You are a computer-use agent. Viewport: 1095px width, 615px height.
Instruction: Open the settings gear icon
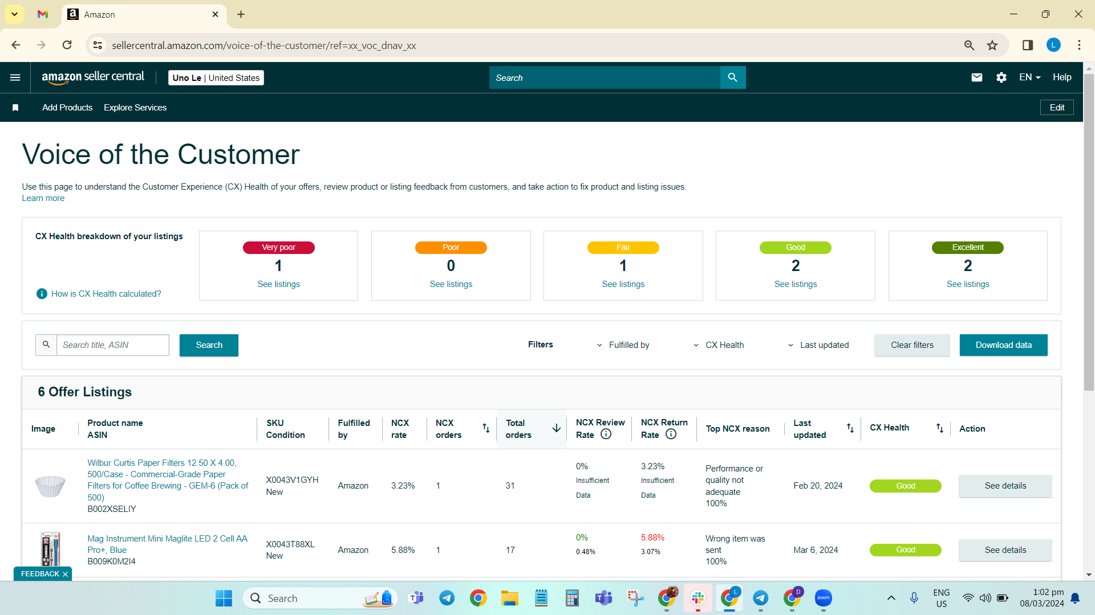(1001, 77)
